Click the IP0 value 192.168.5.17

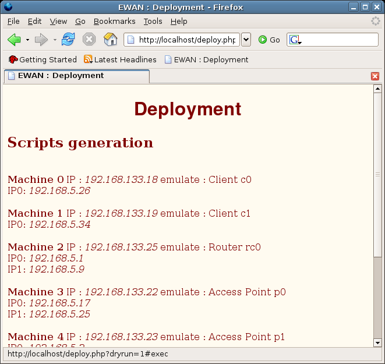59,303
